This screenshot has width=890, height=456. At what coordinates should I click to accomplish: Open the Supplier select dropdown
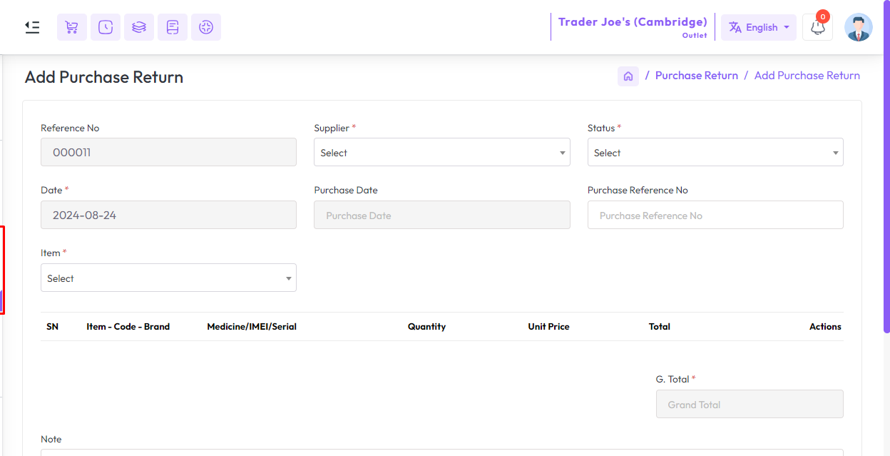tap(442, 152)
